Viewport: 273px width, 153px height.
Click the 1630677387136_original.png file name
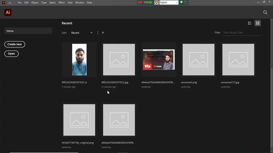(78, 143)
